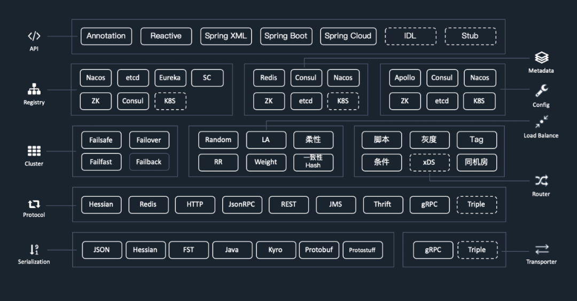Click the 灰度 box
577x301 pixels.
coord(430,140)
